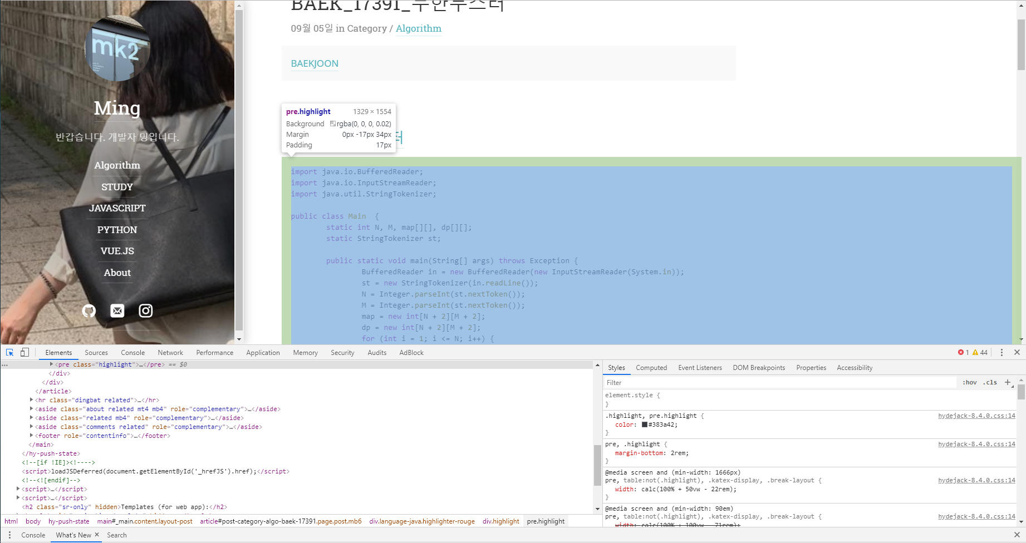Viewport: 1026px width, 543px height.
Task: Open the Audits panel tab
Action: pyautogui.click(x=377, y=352)
